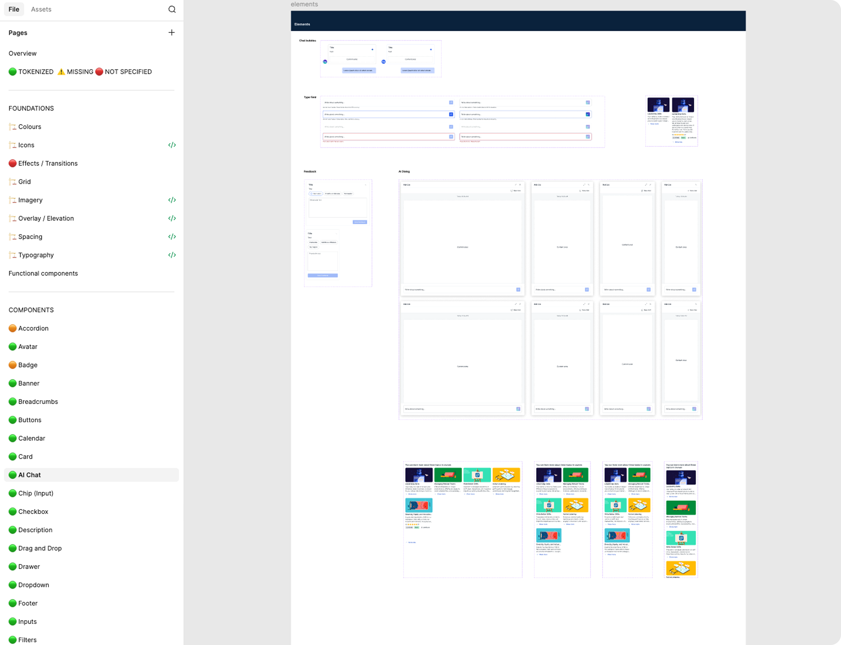
Task: Select the largest top-left AI Dialog variant
Action: click(462, 238)
